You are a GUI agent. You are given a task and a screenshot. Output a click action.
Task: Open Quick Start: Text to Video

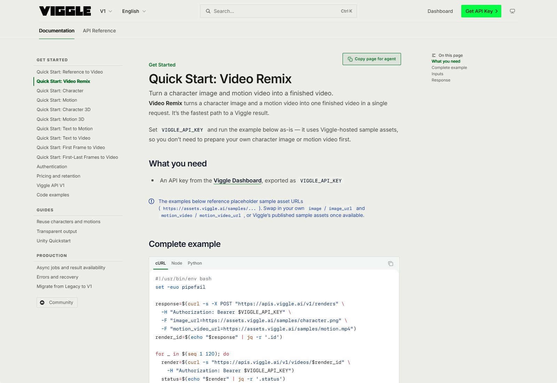[63, 138]
